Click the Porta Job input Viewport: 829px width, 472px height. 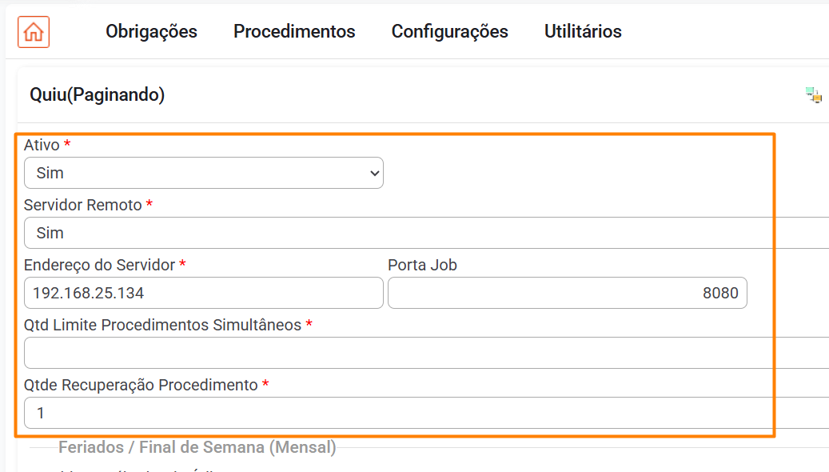tap(567, 293)
